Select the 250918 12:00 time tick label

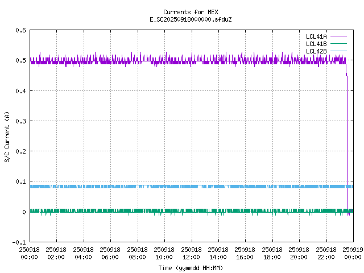pyautogui.click(x=191, y=253)
